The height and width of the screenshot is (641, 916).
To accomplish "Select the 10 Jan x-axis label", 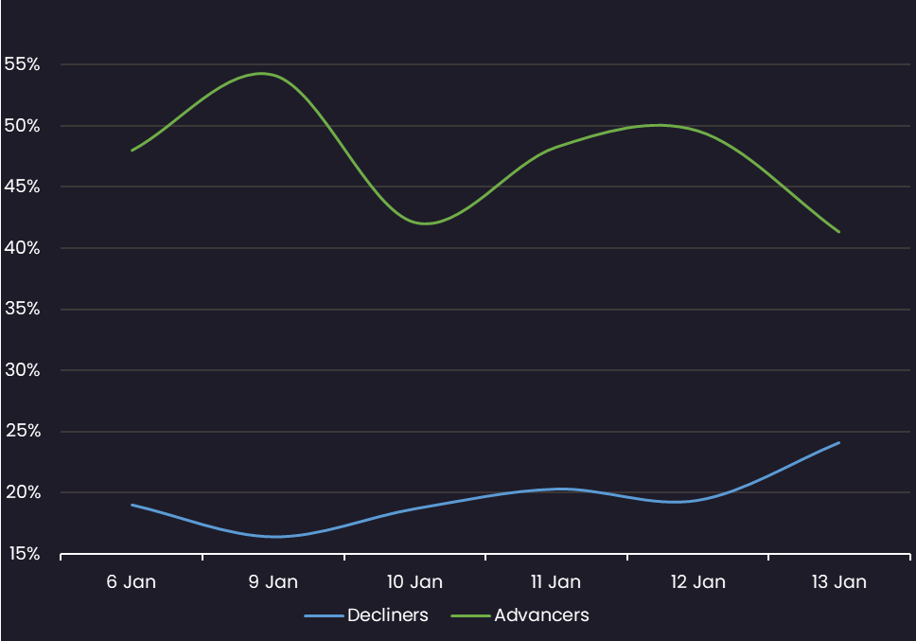I will (414, 582).
